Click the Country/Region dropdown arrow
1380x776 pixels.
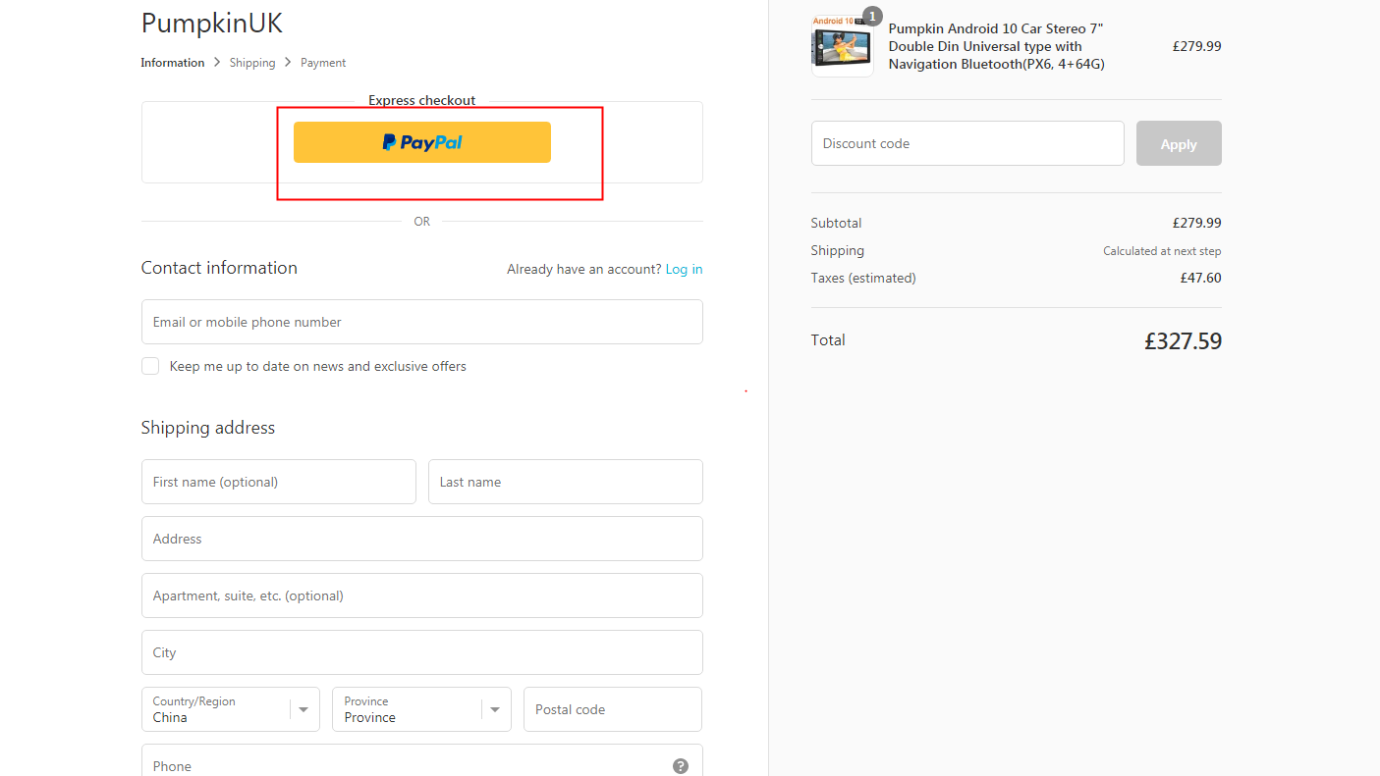point(304,708)
